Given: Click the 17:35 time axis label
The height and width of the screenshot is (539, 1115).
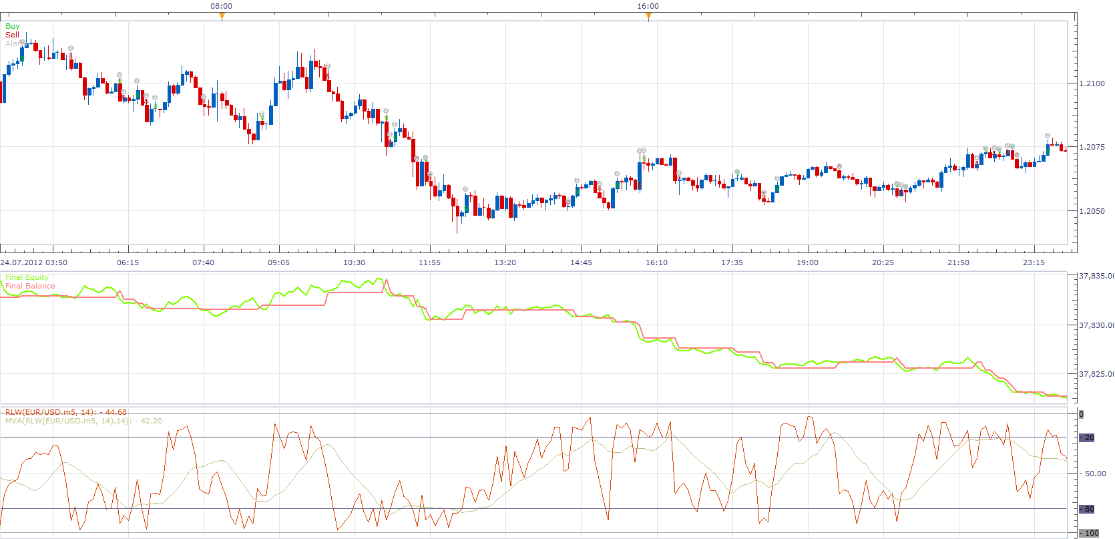Looking at the screenshot, I should 732,262.
